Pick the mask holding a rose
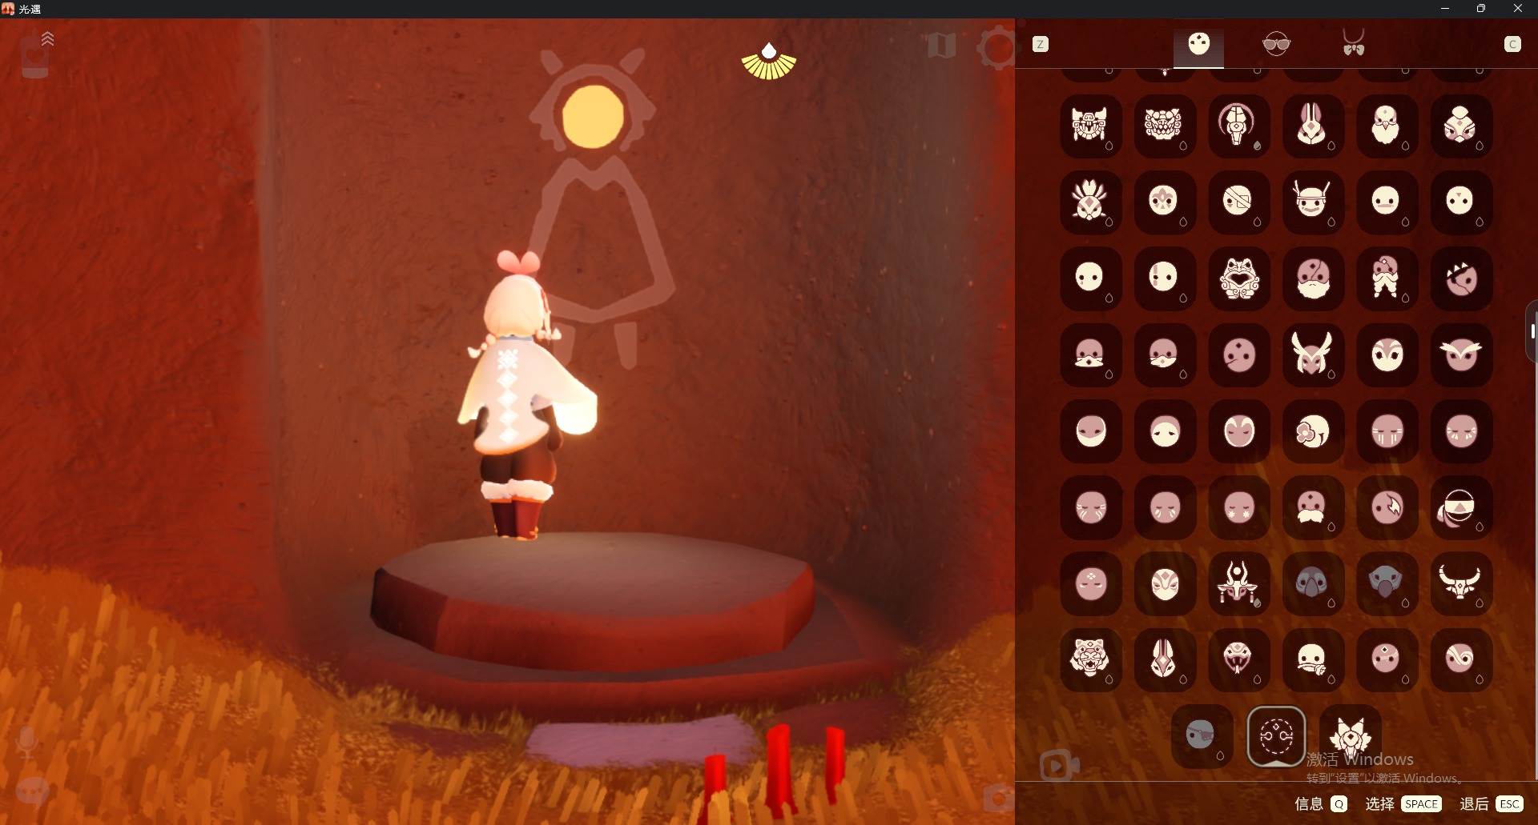This screenshot has height=825, width=1538. click(x=1312, y=659)
